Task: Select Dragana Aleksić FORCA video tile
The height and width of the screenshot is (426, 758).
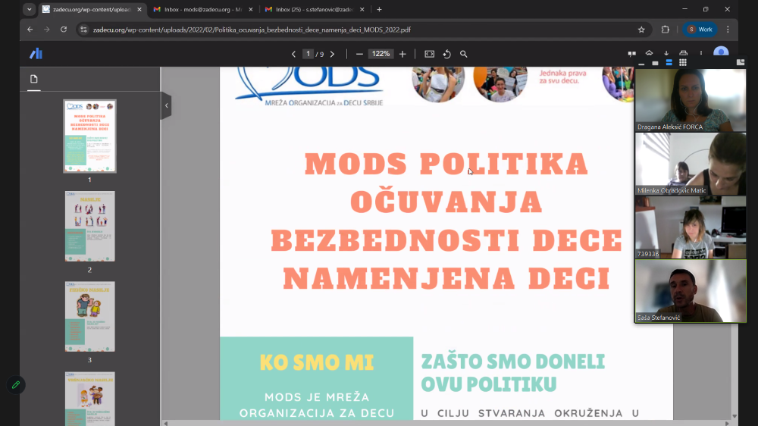Action: click(x=691, y=100)
